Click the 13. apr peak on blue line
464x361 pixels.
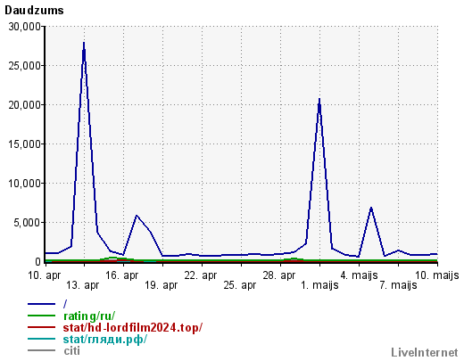click(84, 43)
